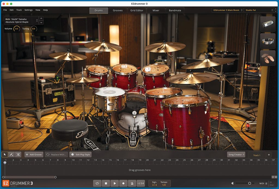This screenshot has height=189, width=279.
Task: Click the playhead marker at bar 1
Action: (5, 163)
